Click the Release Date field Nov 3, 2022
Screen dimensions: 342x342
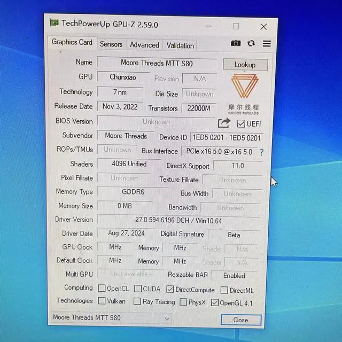coord(120,107)
